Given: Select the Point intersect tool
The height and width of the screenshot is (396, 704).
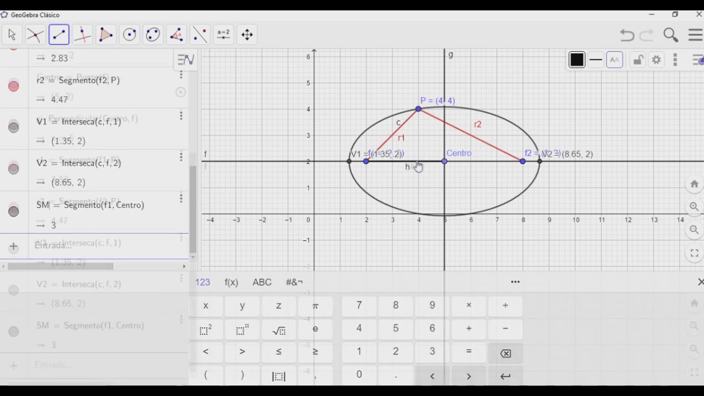Looking at the screenshot, I should point(35,35).
